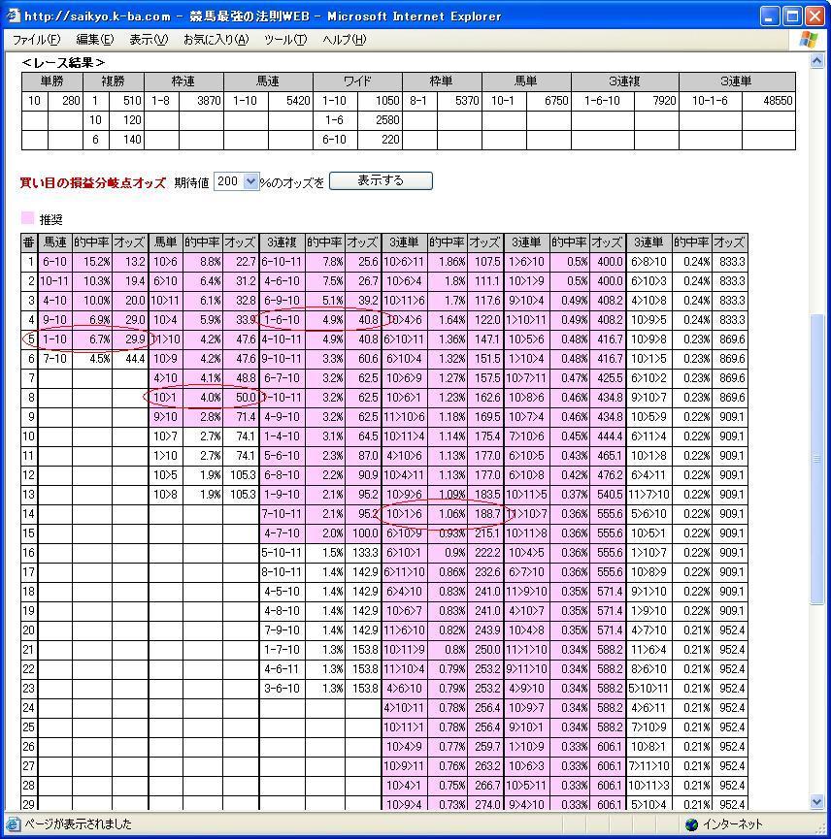The width and height of the screenshot is (831, 839).
Task: Click the 1-6-10 3連複 cell in row 4
Action: (283, 320)
